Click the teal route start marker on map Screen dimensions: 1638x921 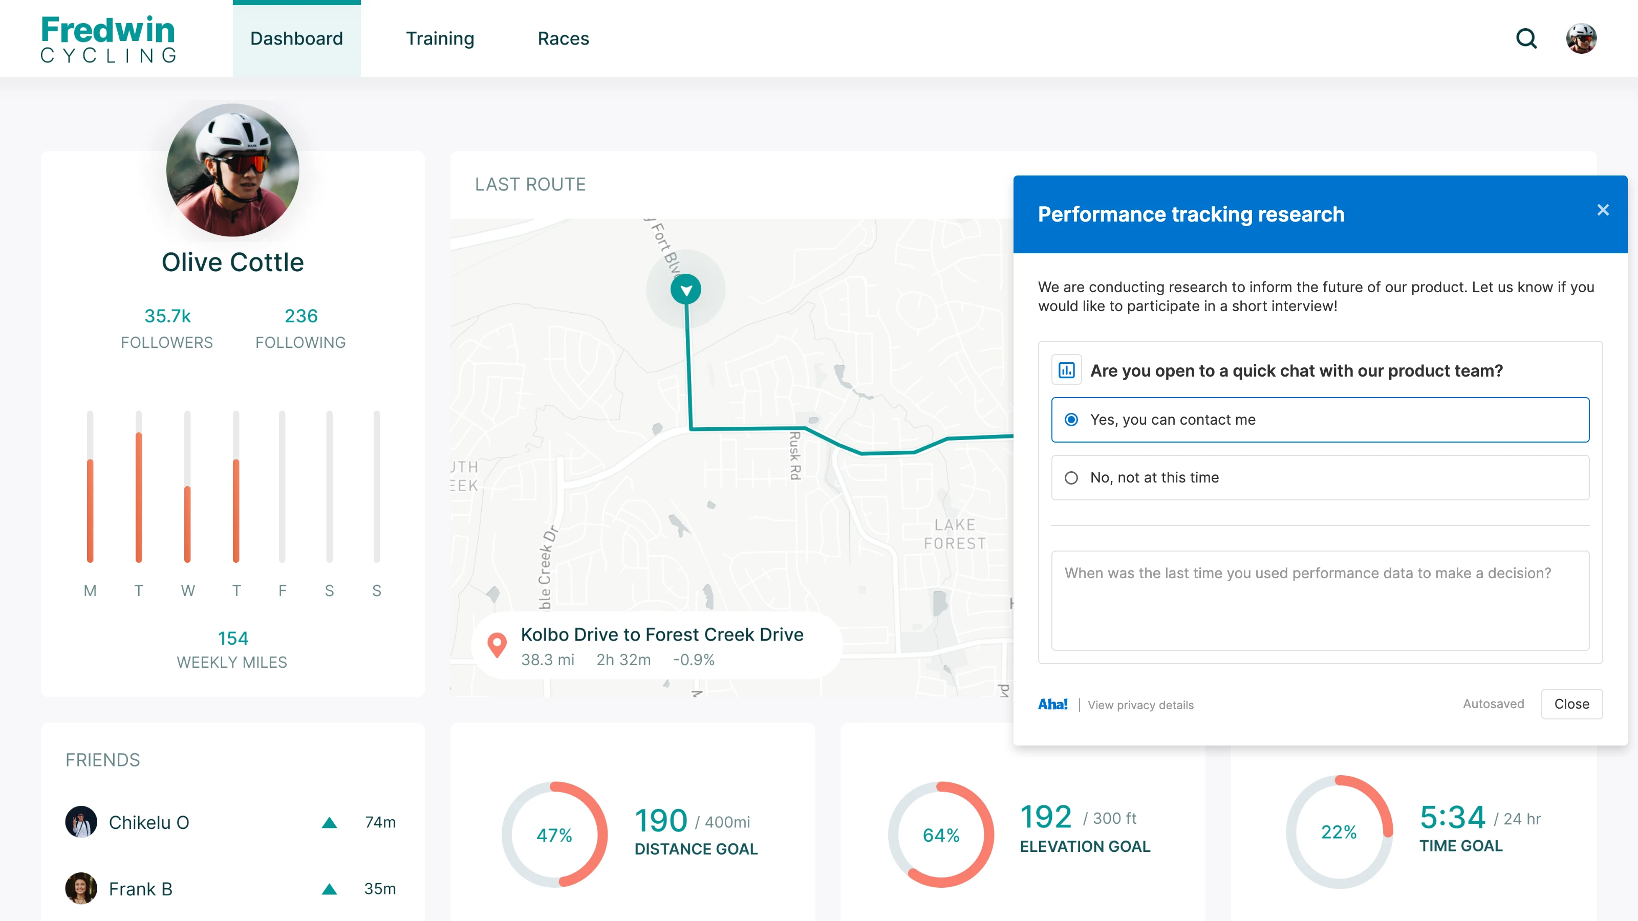point(685,290)
